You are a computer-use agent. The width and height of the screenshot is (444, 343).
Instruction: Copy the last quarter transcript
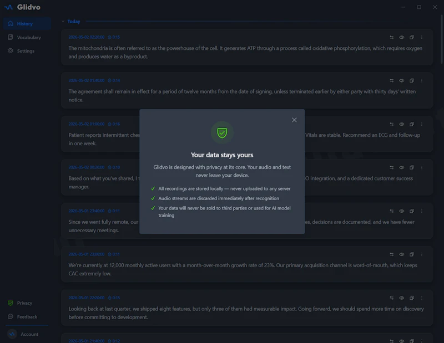[x=412, y=298]
